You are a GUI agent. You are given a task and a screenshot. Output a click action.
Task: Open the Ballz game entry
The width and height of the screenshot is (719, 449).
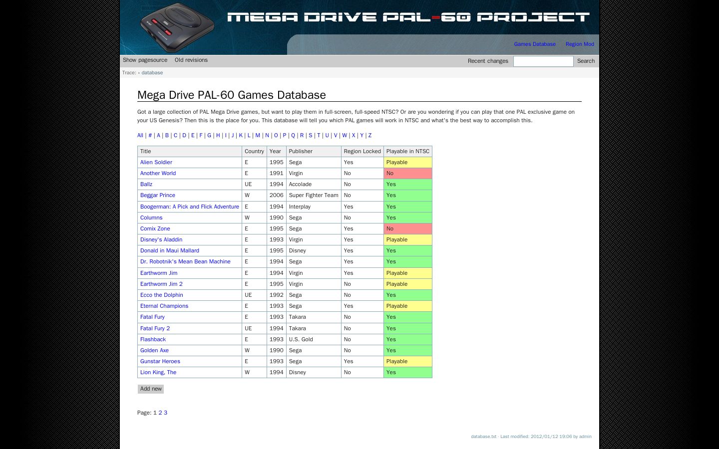[146, 185]
